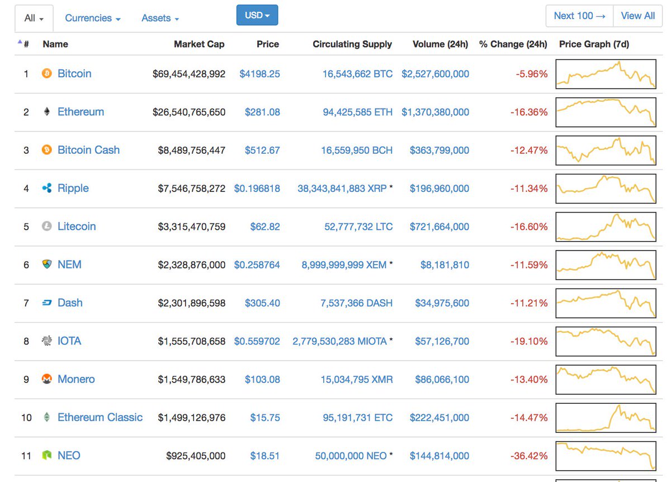This screenshot has height=482, width=671.
Task: Click IOTA 24h volume $57,126,700
Action: click(x=442, y=341)
